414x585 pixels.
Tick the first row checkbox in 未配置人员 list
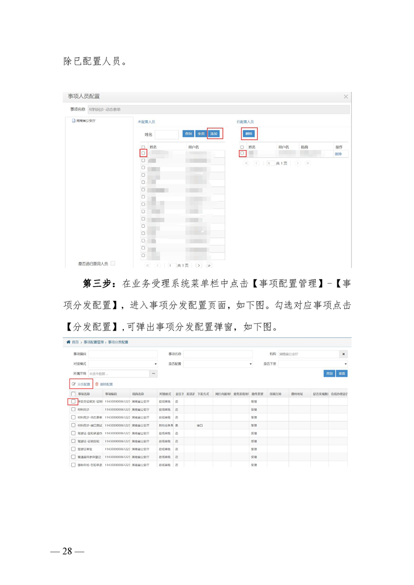point(143,153)
